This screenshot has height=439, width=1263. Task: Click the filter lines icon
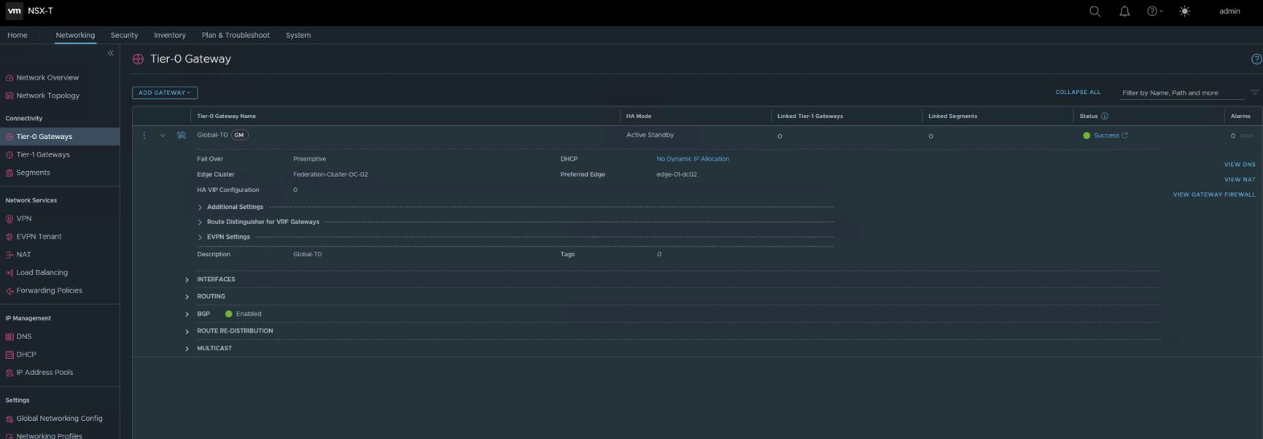point(1254,92)
